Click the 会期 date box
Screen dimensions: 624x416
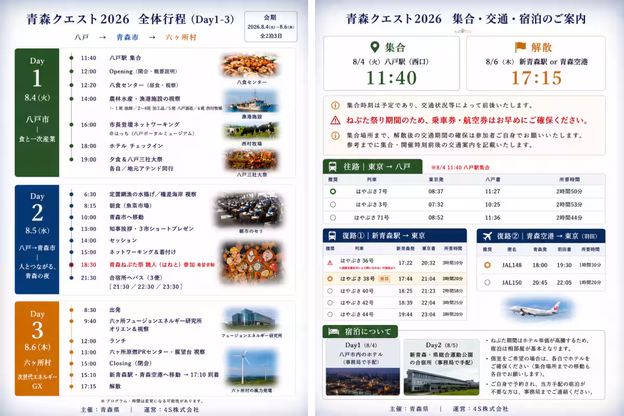point(271,27)
